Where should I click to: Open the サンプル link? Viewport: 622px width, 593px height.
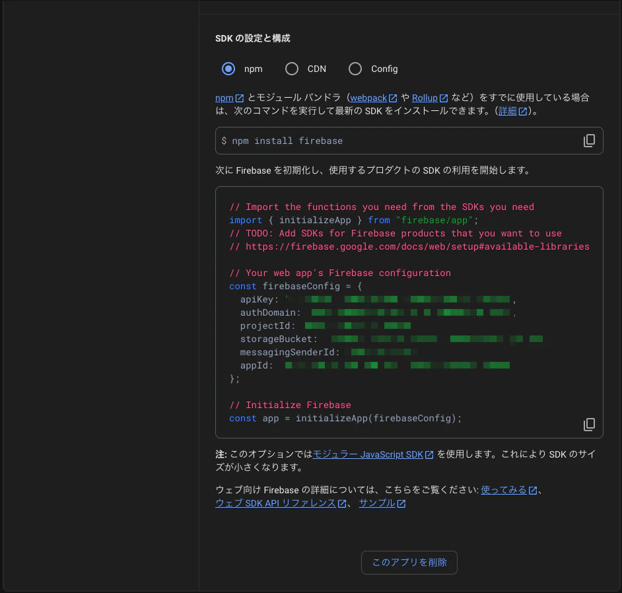tap(377, 503)
